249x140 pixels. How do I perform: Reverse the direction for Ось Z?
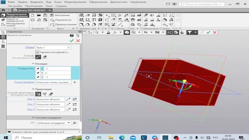coord(75,110)
